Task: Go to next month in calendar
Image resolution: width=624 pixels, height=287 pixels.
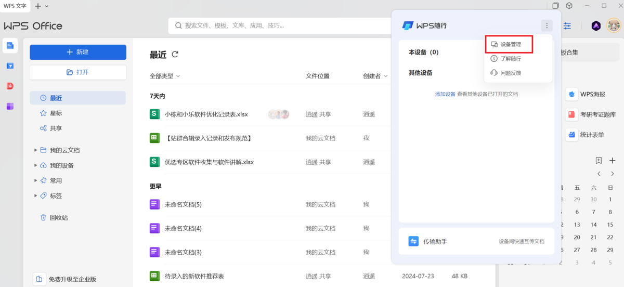Action: [x=613, y=174]
